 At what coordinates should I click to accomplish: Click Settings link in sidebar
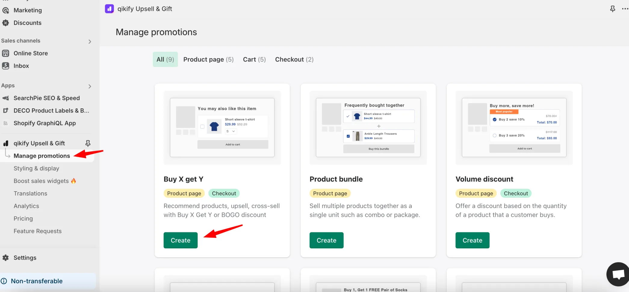click(x=25, y=258)
